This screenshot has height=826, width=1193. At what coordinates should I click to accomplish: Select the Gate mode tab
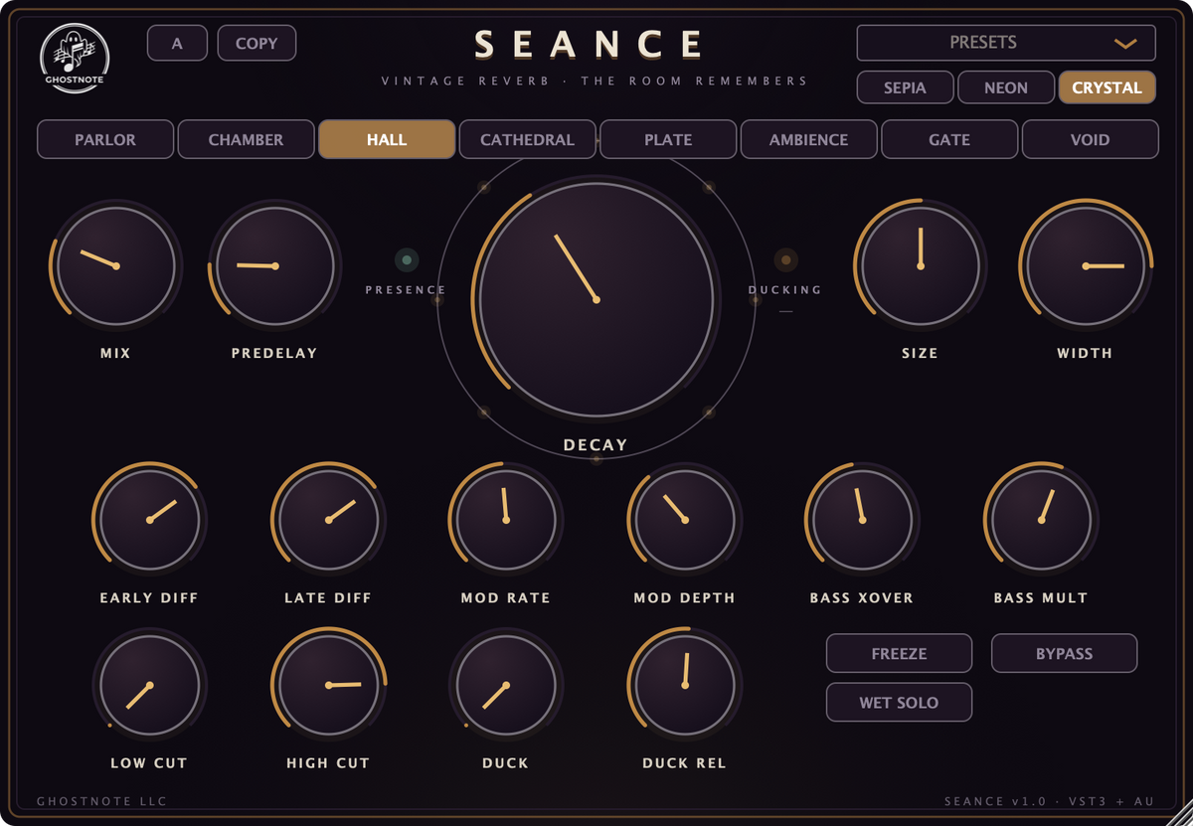click(949, 139)
